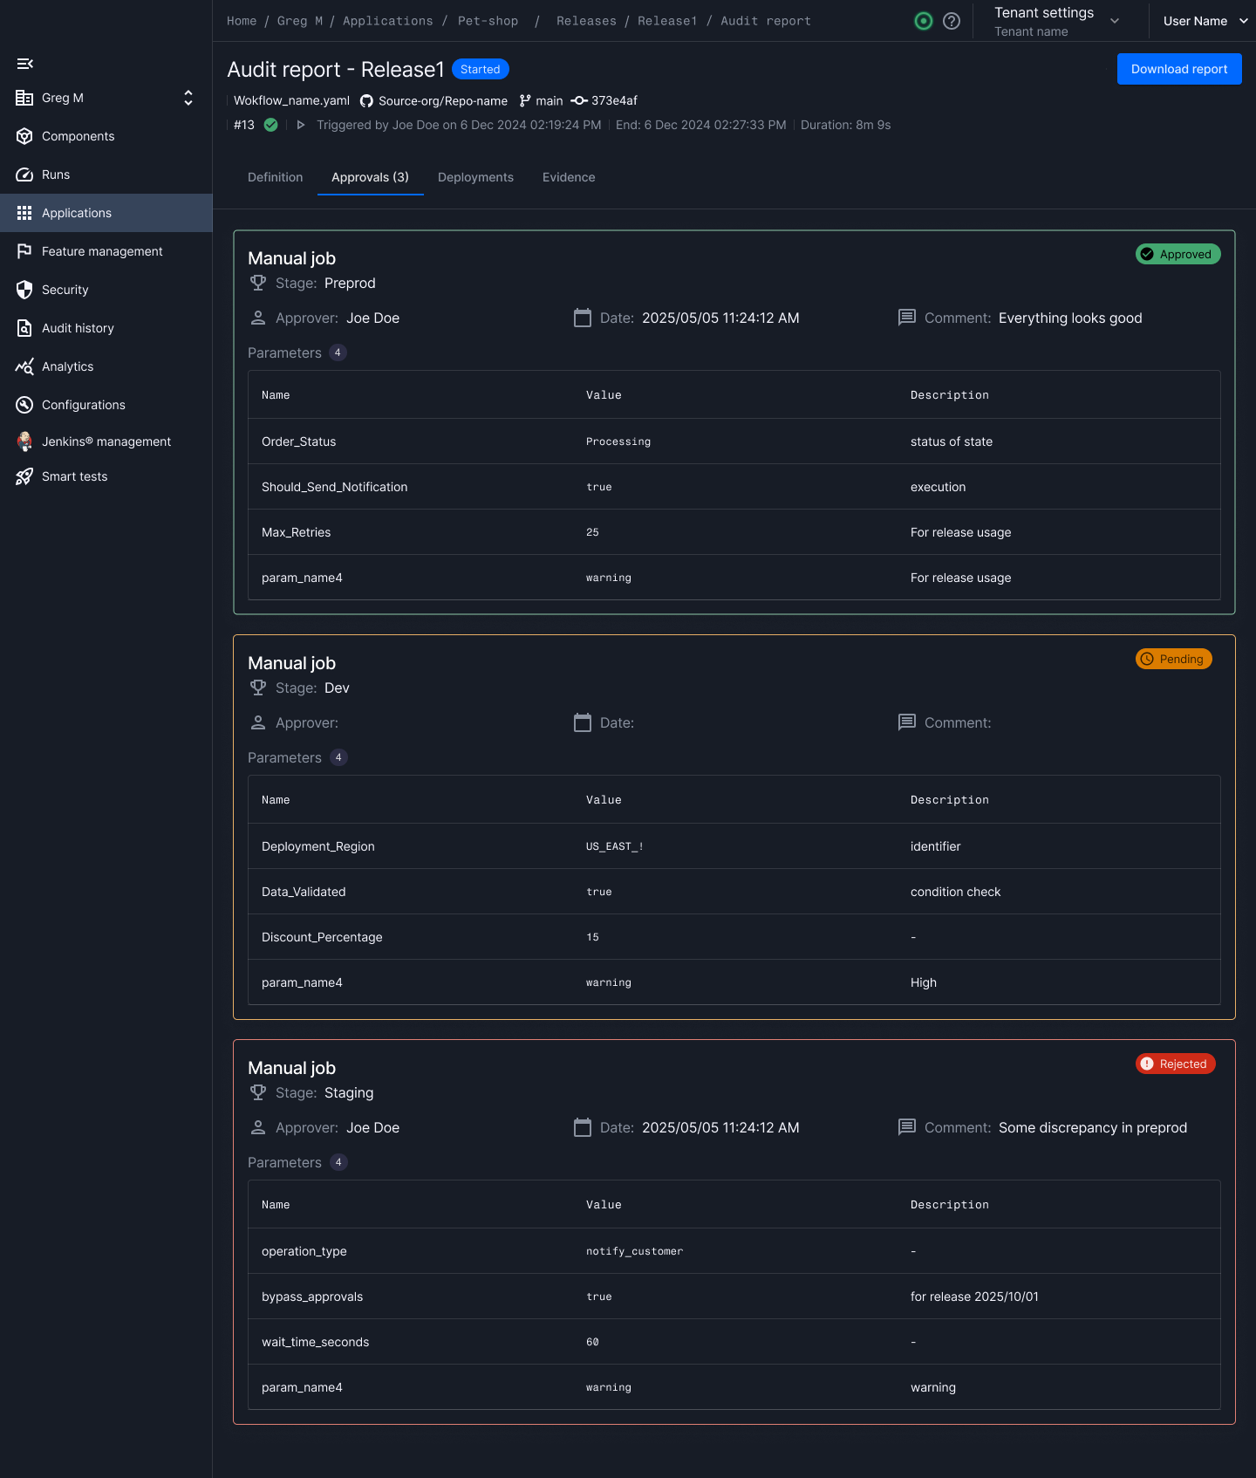Click the green status indicator icon

pyautogui.click(x=924, y=21)
